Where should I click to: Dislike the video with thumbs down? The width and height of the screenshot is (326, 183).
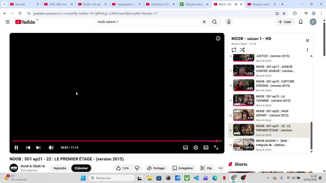pos(137,168)
